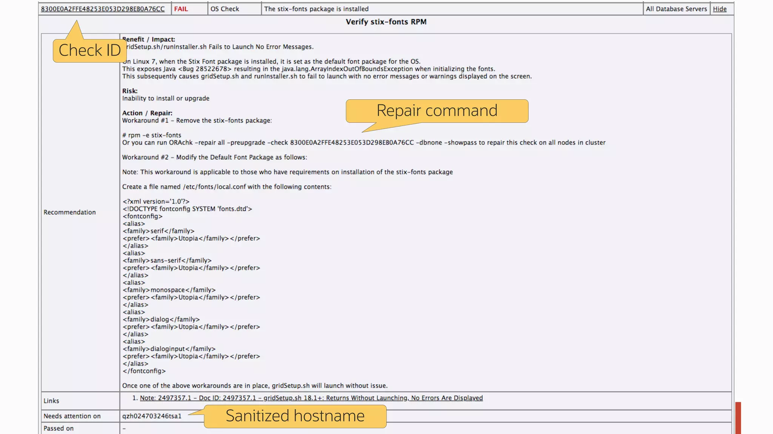Click the All Database Servers cell
Screen dimensions: 773x434
(x=676, y=9)
